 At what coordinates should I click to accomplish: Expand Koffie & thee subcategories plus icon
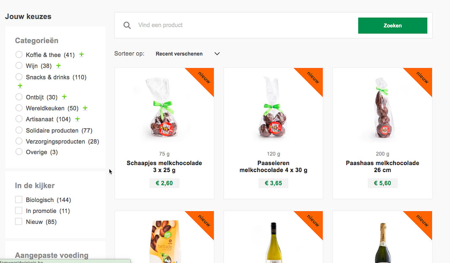tap(82, 55)
